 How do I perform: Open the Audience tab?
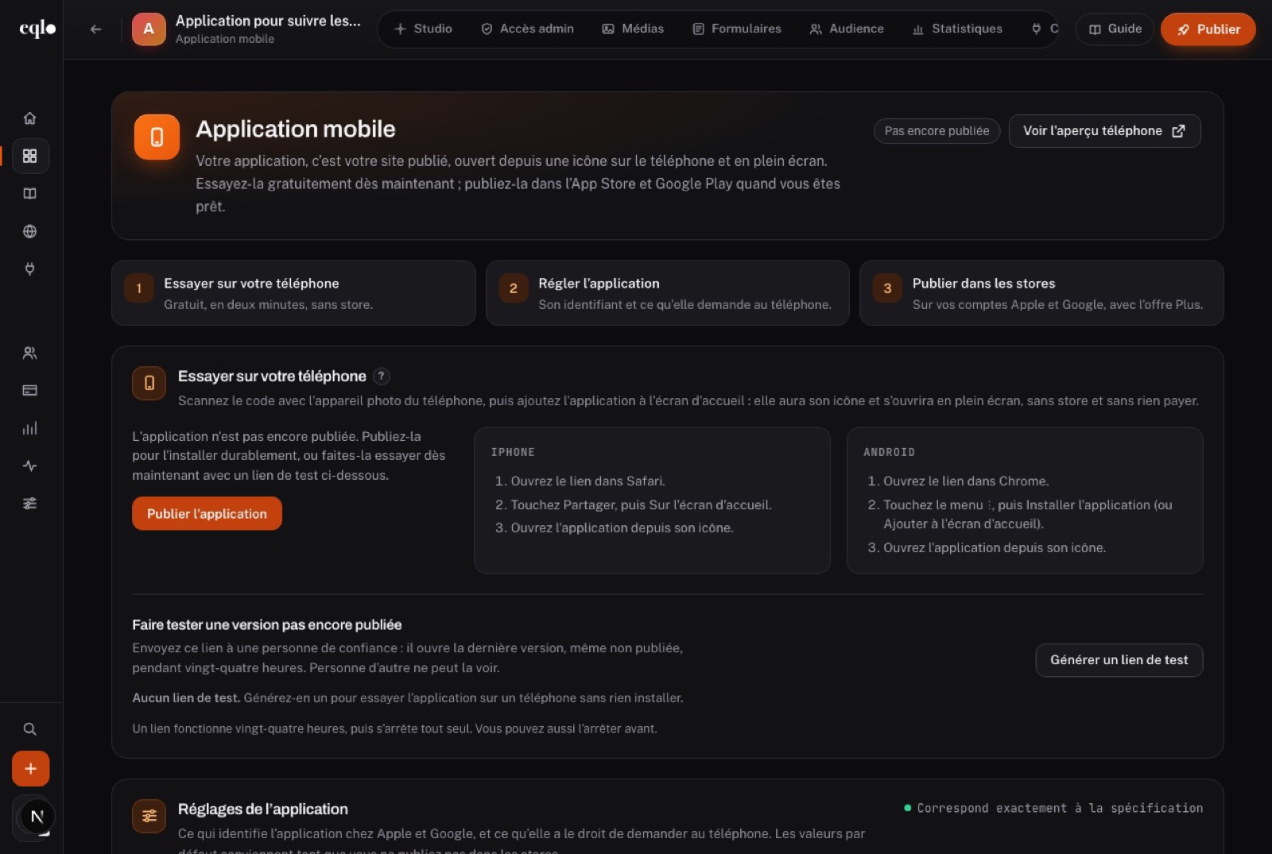(x=847, y=29)
